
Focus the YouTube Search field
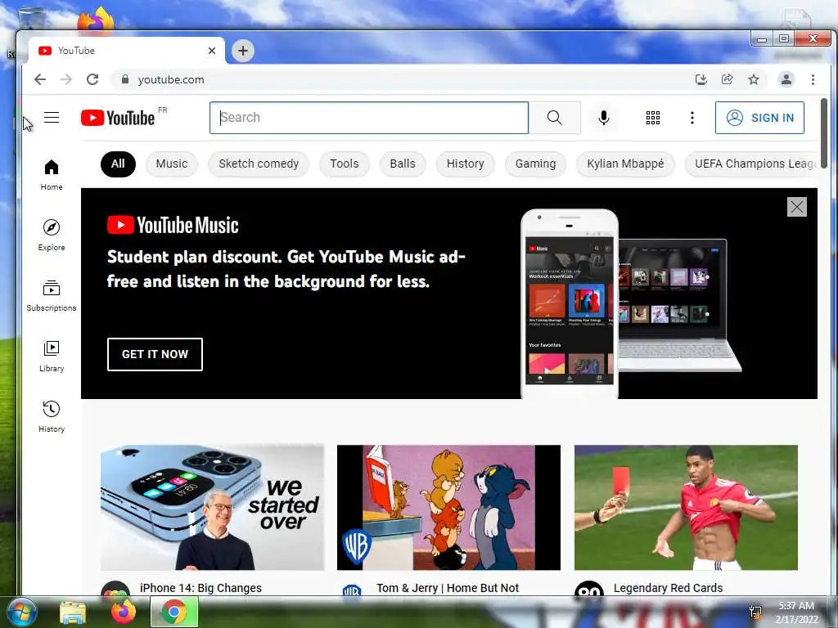pos(369,118)
